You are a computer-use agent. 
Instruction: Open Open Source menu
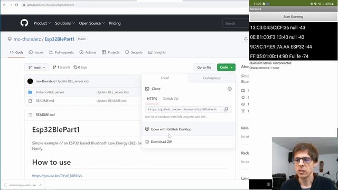(92, 23)
